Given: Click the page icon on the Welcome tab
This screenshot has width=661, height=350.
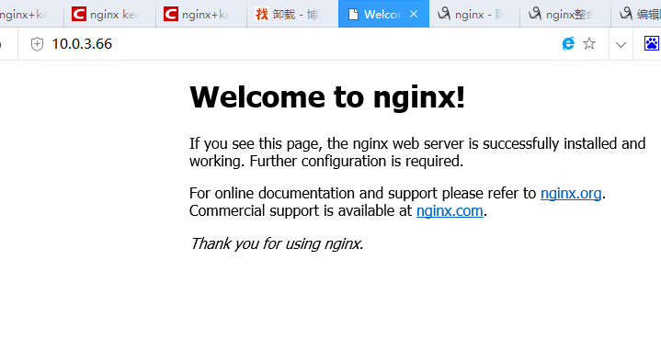Looking at the screenshot, I should pyautogui.click(x=353, y=15).
